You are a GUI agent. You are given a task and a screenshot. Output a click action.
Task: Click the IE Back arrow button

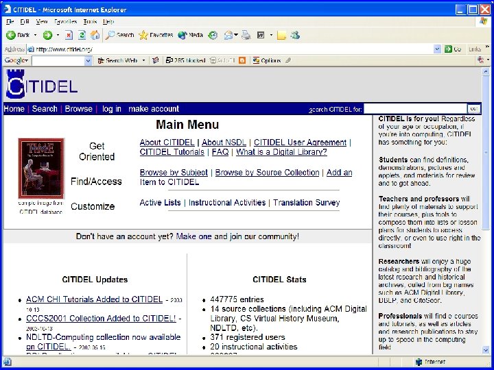[18, 35]
